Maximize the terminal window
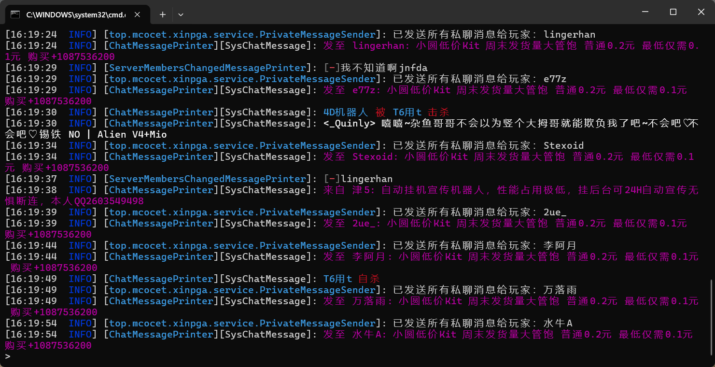 [673, 12]
